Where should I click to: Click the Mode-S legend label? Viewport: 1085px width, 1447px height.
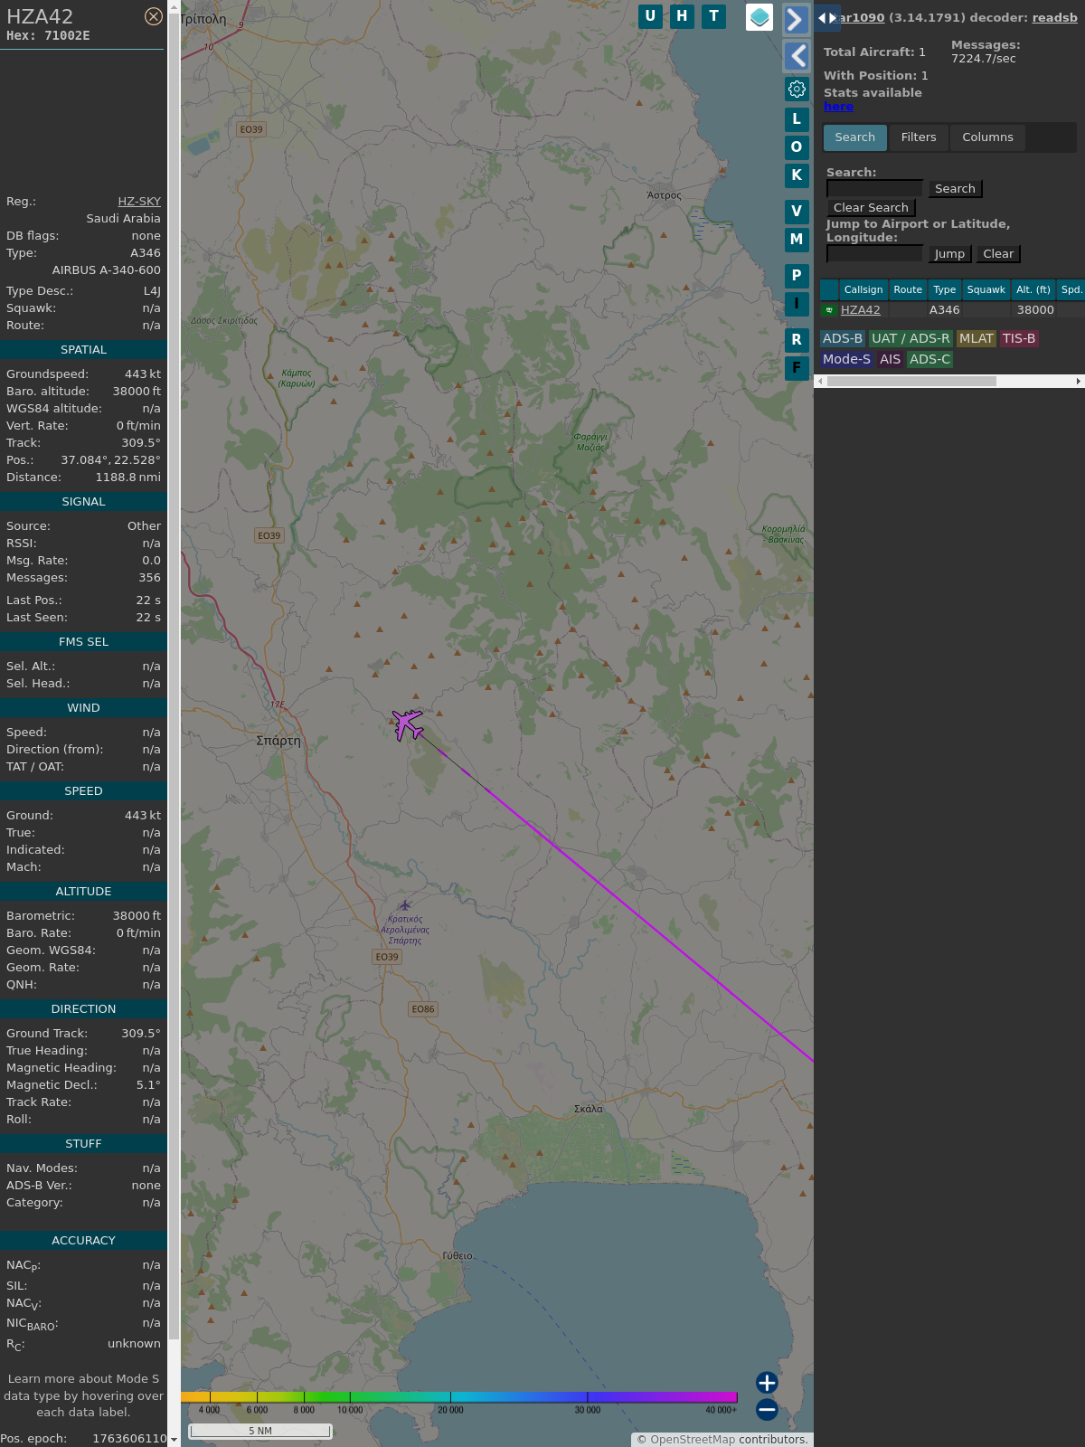(846, 359)
